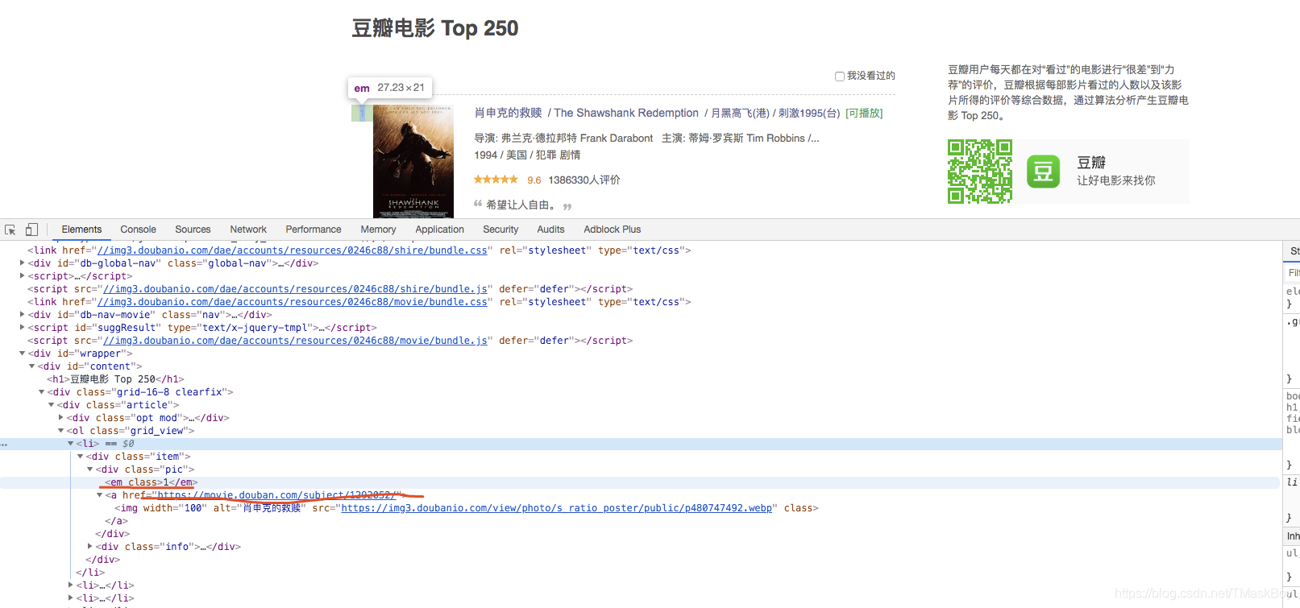Screen dimensions: 1300x608
Task: Expand the first collapsed script node
Action: [x=23, y=275]
